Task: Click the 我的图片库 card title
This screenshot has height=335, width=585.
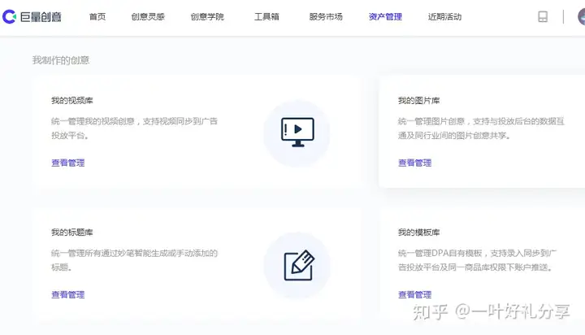Action: point(418,101)
